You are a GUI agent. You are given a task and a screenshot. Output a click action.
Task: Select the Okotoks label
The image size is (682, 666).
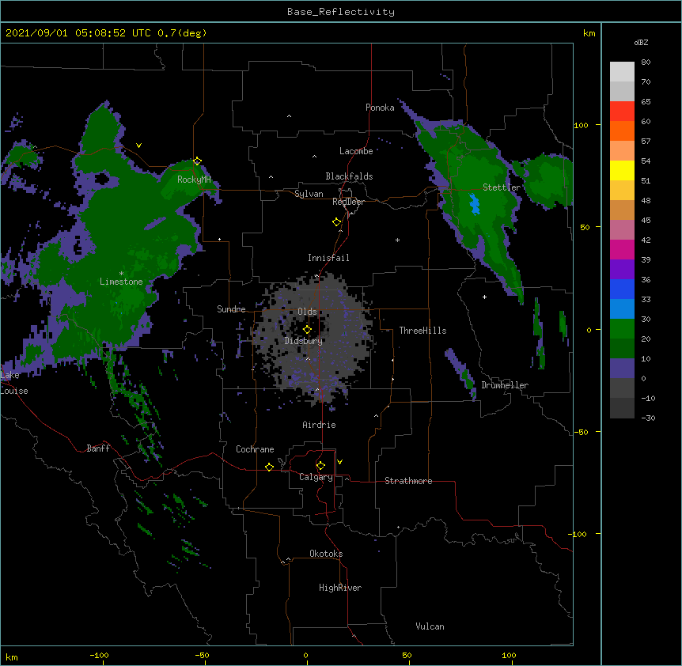coord(326,554)
